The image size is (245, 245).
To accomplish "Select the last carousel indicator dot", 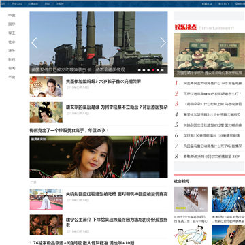I will pos(162,70).
